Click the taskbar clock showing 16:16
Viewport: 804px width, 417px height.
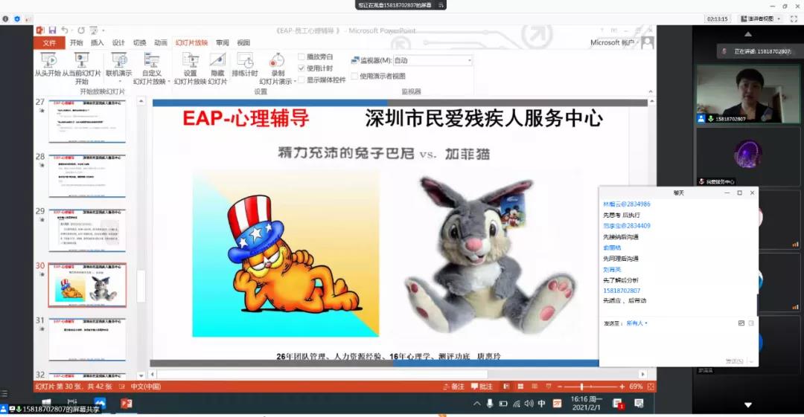pyautogui.click(x=587, y=403)
